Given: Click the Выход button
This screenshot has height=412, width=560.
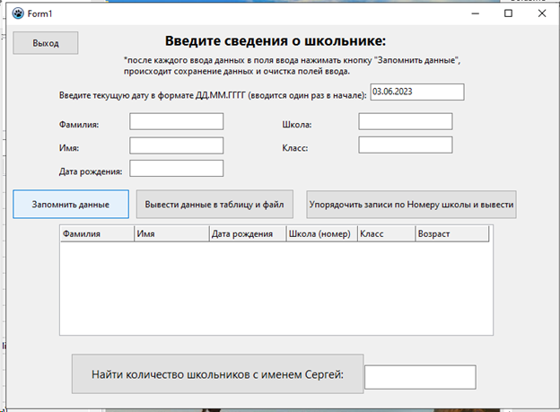Looking at the screenshot, I should (46, 43).
